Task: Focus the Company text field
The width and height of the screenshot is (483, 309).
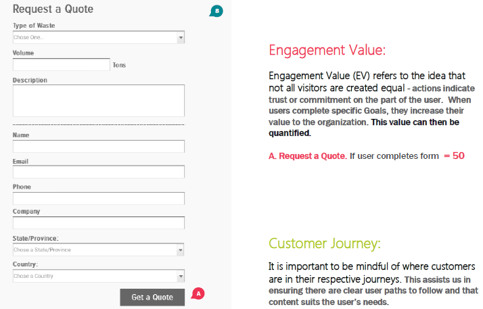Action: (x=99, y=223)
